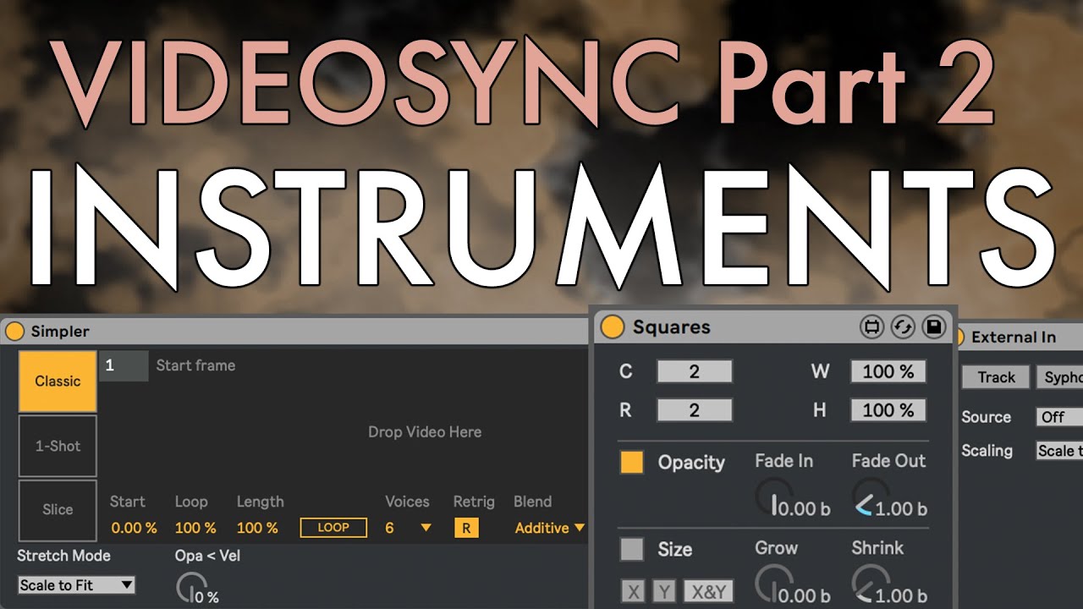The image size is (1083, 609).
Task: Click the Syphon button in External In
Action: pyautogui.click(x=1060, y=377)
